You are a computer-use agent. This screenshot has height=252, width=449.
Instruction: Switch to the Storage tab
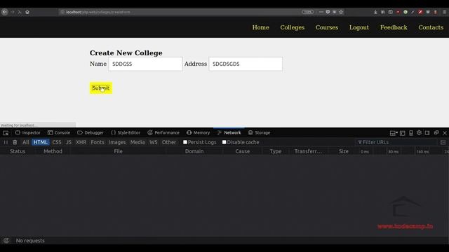coord(259,132)
